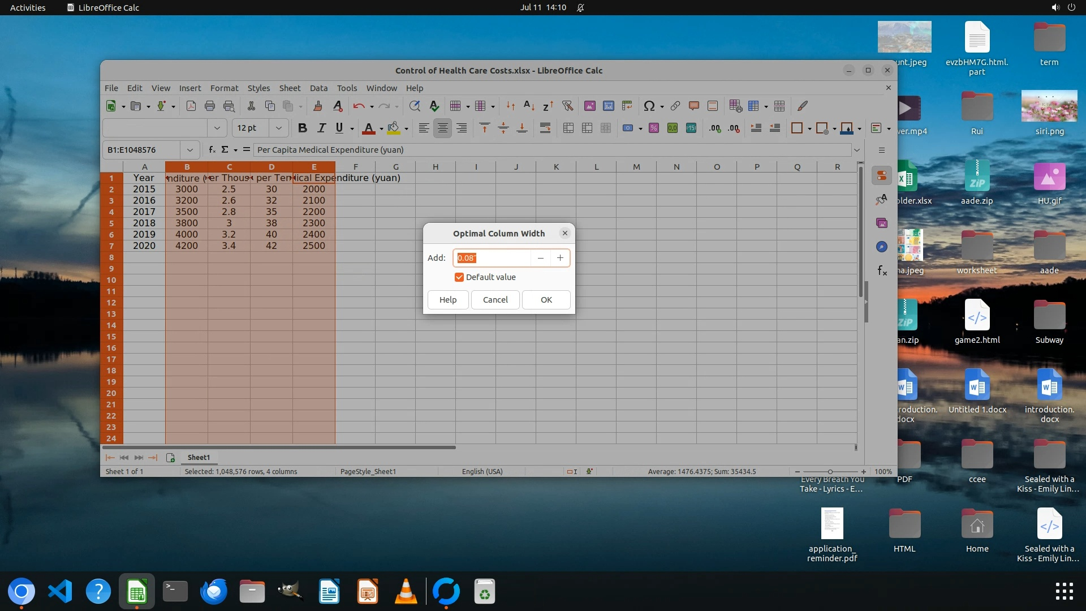The image size is (1086, 611).
Task: Click the AutoFilter icon
Action: point(567,106)
